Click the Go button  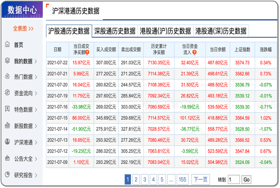coord(246,180)
